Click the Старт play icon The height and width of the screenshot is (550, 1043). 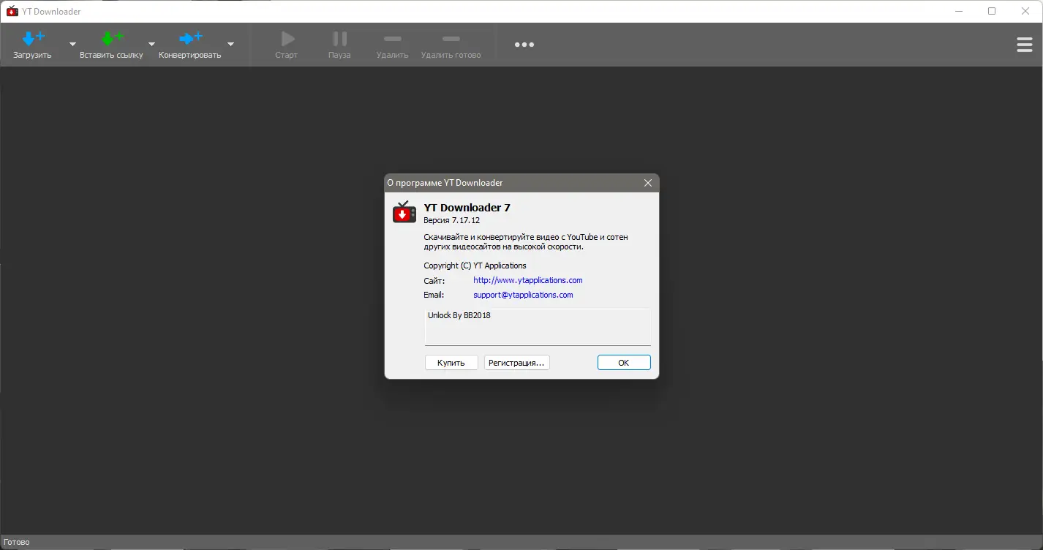287,38
